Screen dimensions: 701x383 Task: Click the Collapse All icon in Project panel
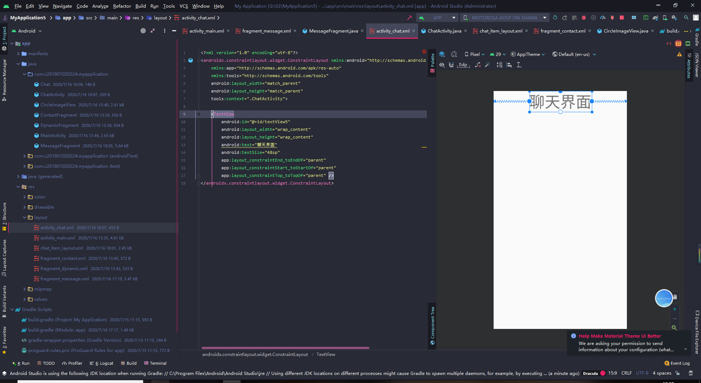tap(153, 31)
